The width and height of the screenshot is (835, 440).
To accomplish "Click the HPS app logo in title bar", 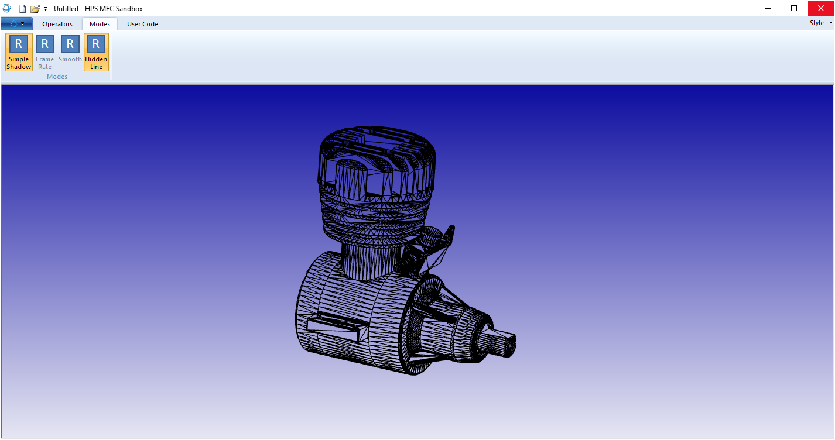I will click(7, 8).
